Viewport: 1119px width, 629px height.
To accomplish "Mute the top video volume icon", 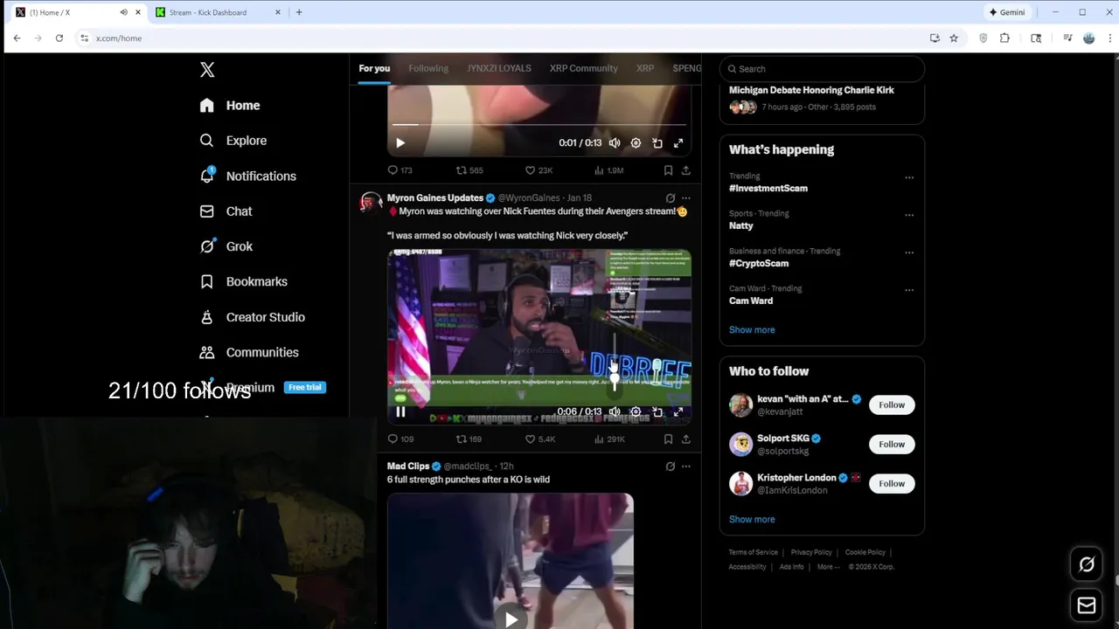I will pos(615,143).
